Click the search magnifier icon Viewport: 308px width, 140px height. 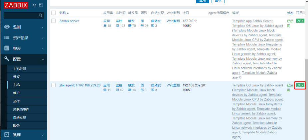tap(41, 15)
